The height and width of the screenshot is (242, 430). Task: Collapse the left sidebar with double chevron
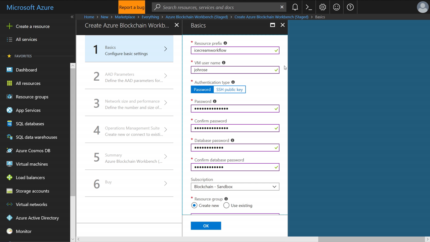(x=72, y=17)
